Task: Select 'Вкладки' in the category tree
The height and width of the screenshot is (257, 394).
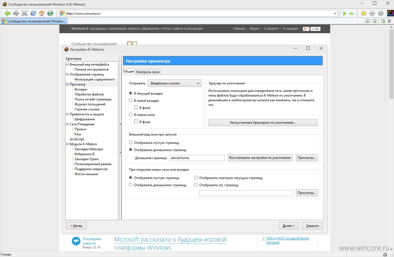Action: (81, 89)
